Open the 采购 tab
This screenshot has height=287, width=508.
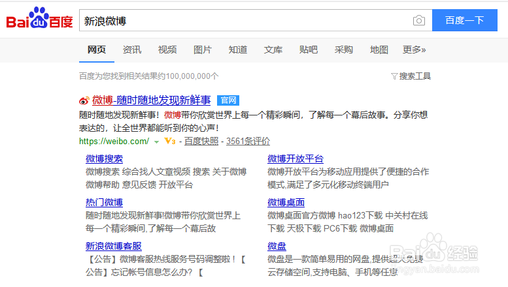[x=344, y=50]
